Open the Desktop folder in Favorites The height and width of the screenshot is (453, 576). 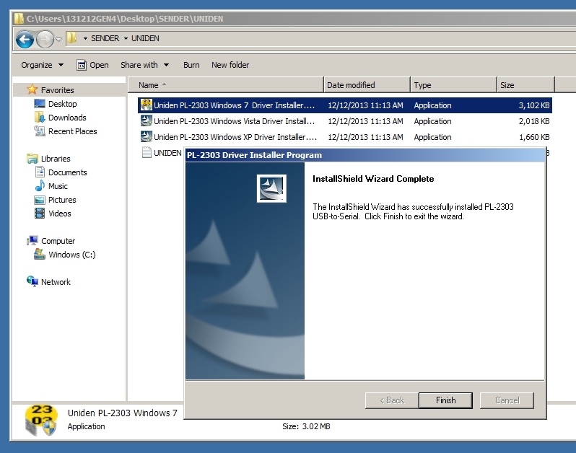[x=62, y=104]
